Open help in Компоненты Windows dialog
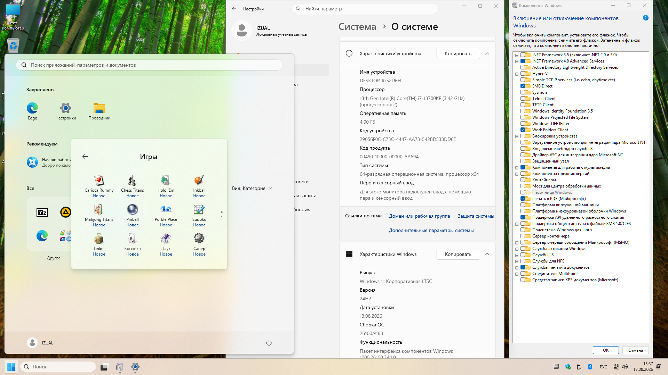Image resolution: width=668 pixels, height=375 pixels. [646, 18]
